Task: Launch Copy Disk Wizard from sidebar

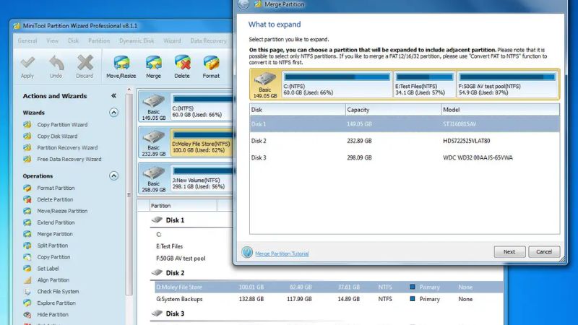Action: tap(57, 136)
